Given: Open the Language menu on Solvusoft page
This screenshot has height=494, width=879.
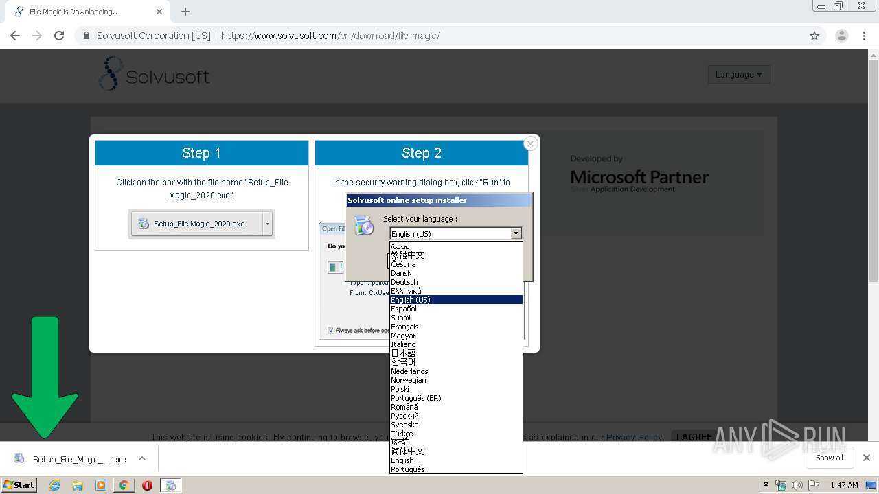Looking at the screenshot, I should coord(739,74).
